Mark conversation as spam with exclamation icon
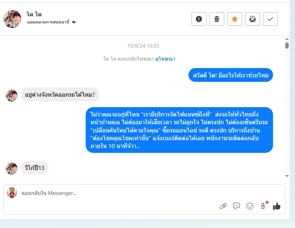 [199, 19]
